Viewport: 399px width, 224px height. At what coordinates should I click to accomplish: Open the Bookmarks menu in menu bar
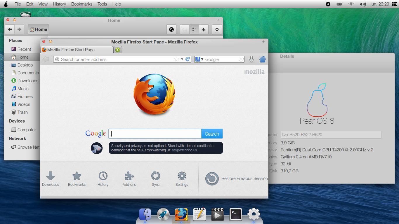[x=81, y=4]
